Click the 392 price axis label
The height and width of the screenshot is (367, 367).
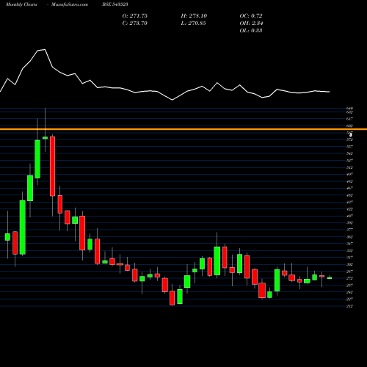(x=349, y=223)
